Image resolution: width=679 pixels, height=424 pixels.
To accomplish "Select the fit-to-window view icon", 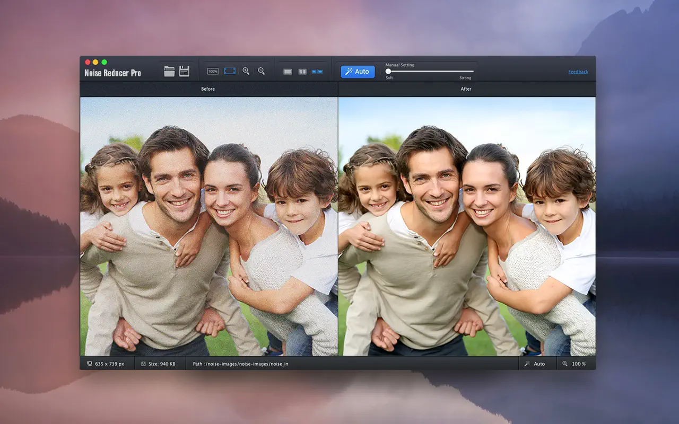I will (x=230, y=71).
